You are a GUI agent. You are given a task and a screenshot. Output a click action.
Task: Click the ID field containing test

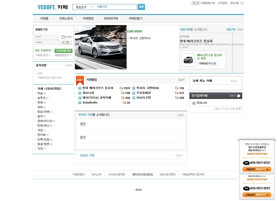pyautogui.click(x=47, y=37)
